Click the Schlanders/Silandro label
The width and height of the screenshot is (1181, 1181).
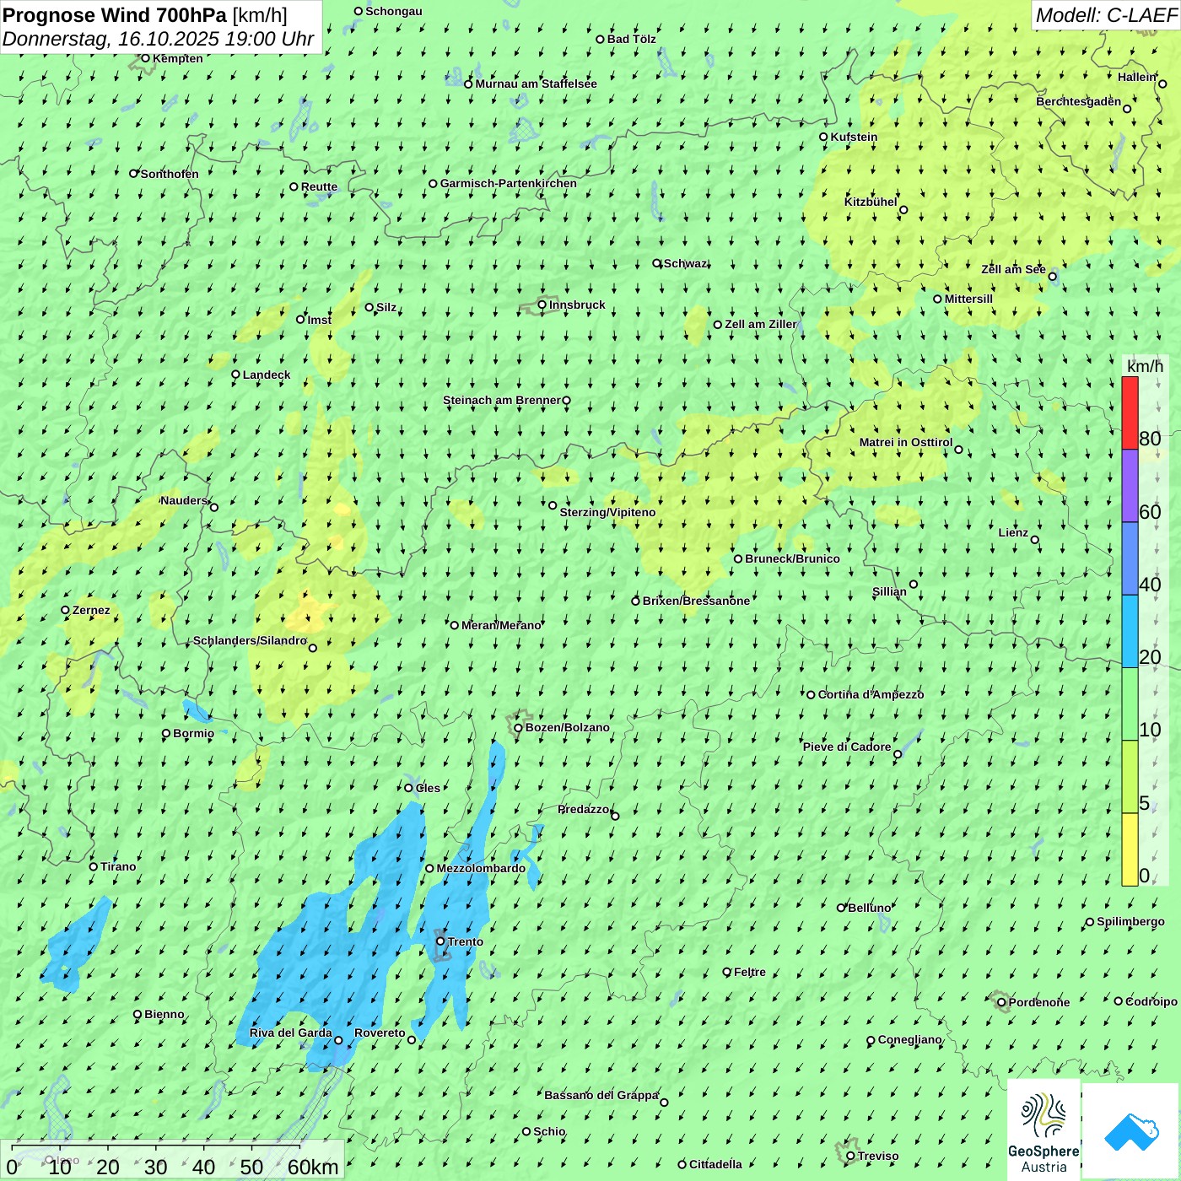[250, 640]
